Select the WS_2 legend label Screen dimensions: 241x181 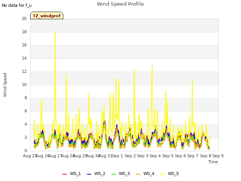tap(100, 173)
